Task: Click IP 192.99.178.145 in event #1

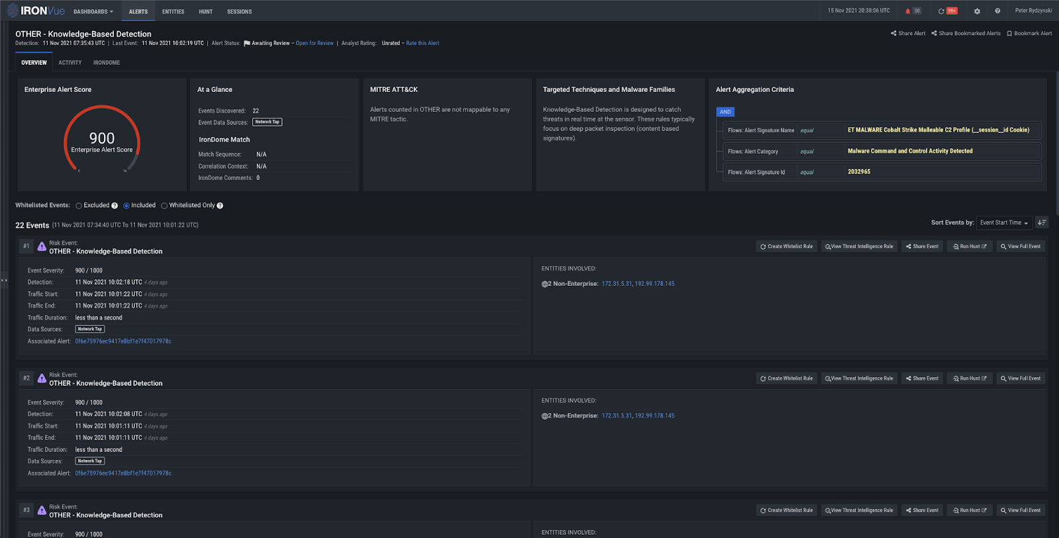Action: pyautogui.click(x=655, y=284)
